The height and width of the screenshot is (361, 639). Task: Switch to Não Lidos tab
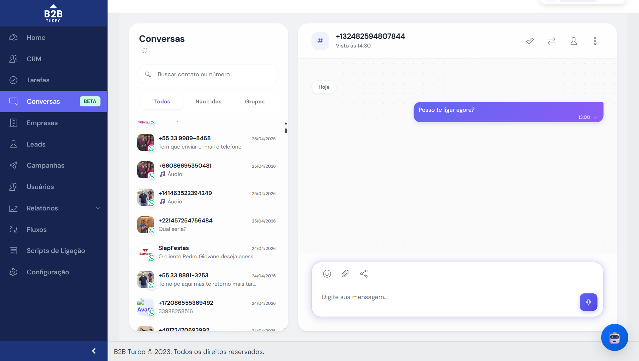208,101
